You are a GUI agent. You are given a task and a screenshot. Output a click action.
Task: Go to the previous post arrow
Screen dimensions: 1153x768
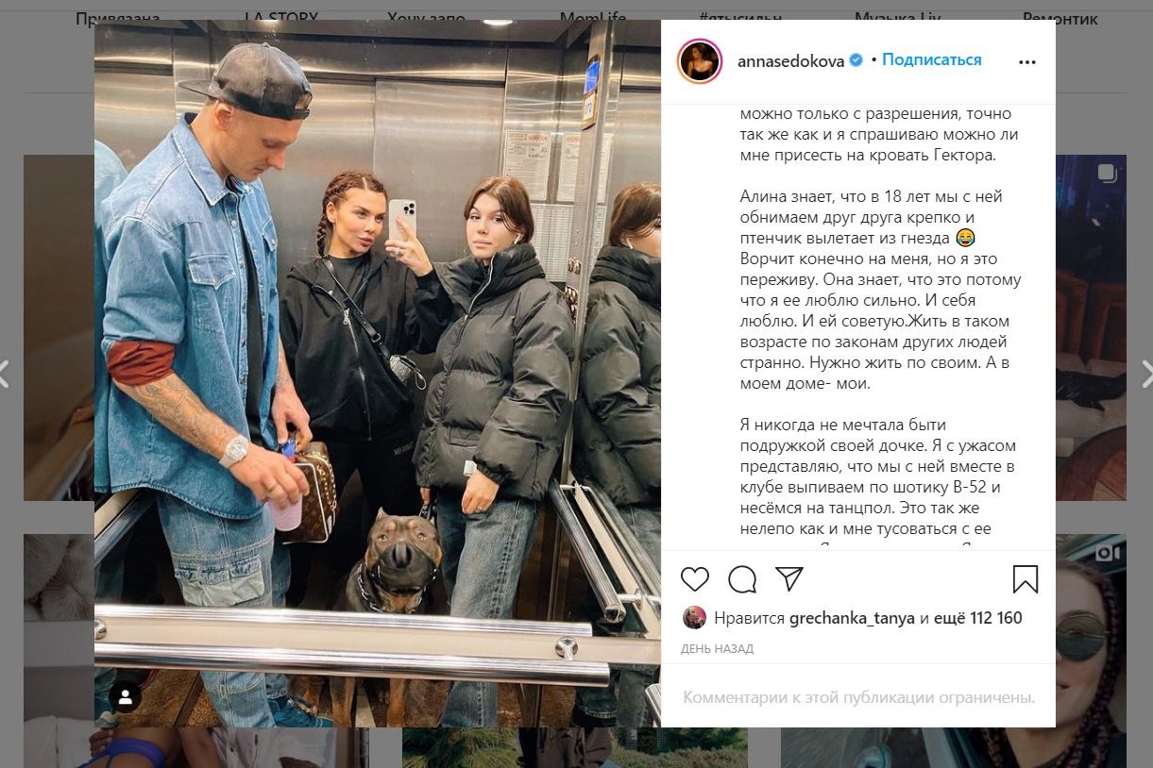click(5, 374)
